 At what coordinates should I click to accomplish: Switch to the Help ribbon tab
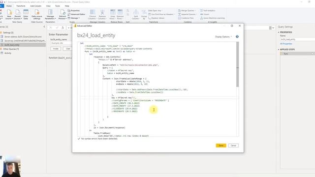click(67, 6)
